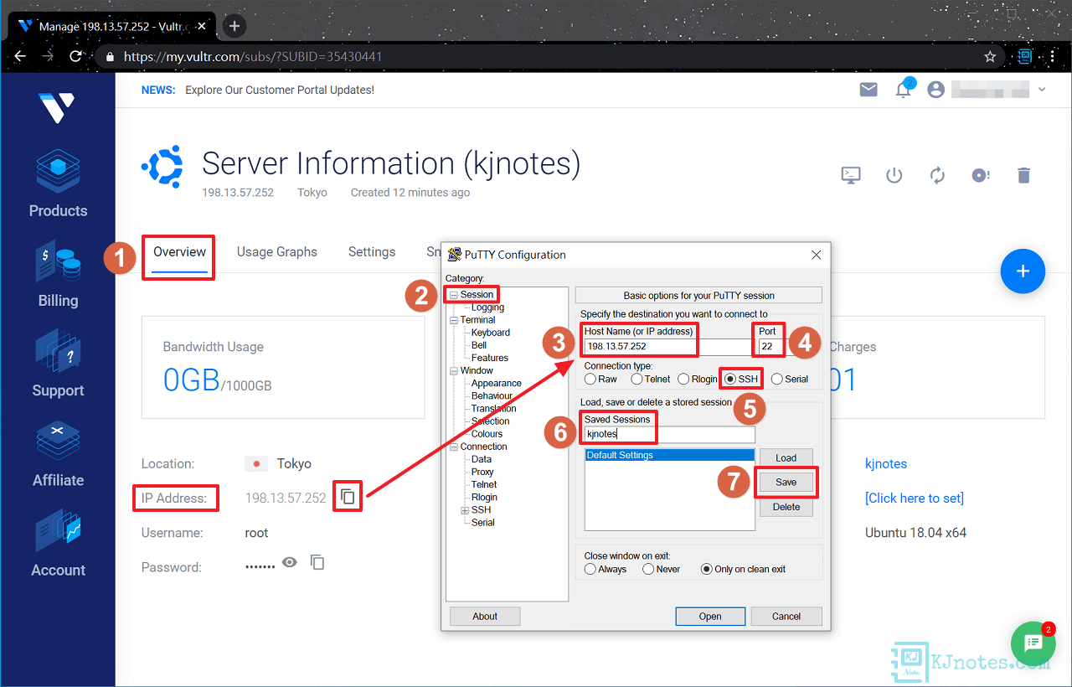Image resolution: width=1072 pixels, height=687 pixels.
Task: Open the green chat support bubble
Action: (1033, 643)
